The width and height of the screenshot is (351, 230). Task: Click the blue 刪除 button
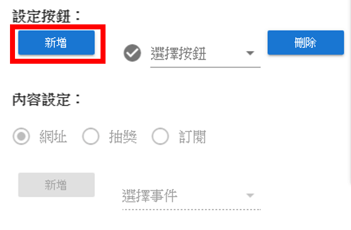[306, 43]
